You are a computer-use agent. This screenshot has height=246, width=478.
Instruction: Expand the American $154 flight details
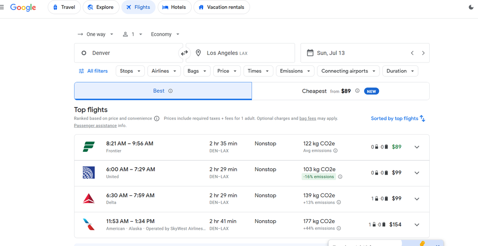coord(417,225)
